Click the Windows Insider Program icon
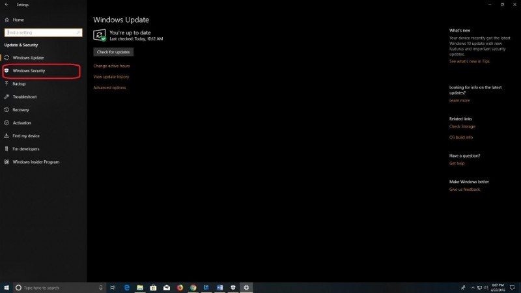This screenshot has height=293, width=521. (x=7, y=161)
